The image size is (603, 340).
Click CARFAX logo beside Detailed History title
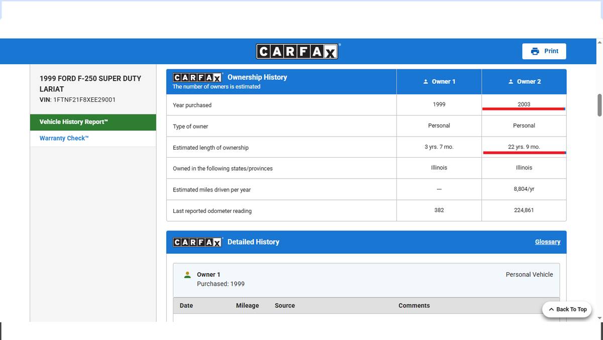pos(197,242)
